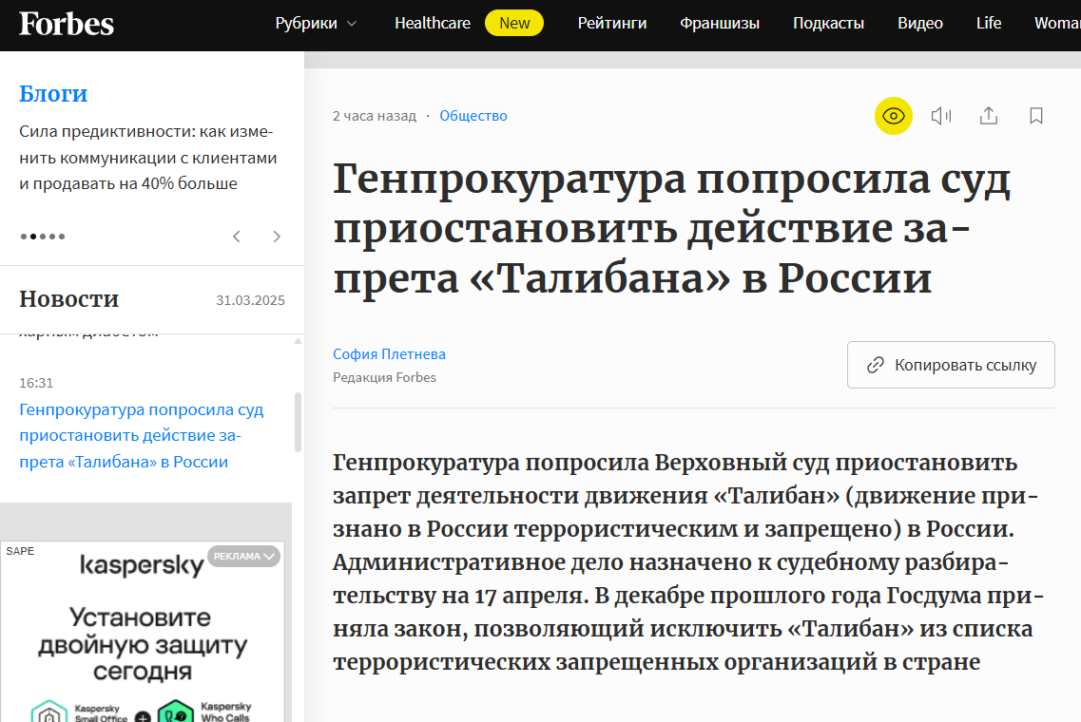Go to next blog slide arrow
The image size is (1081, 722).
coord(277,237)
